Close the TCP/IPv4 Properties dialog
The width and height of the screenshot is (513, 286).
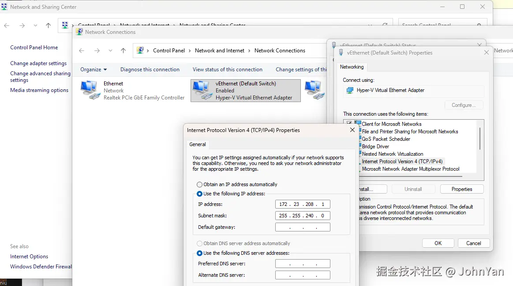coord(352,130)
